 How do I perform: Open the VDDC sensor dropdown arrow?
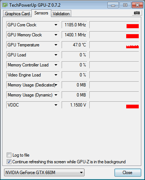pyautogui.click(x=56, y=105)
